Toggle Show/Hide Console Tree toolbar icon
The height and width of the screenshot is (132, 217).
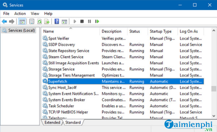[x=22, y=22]
